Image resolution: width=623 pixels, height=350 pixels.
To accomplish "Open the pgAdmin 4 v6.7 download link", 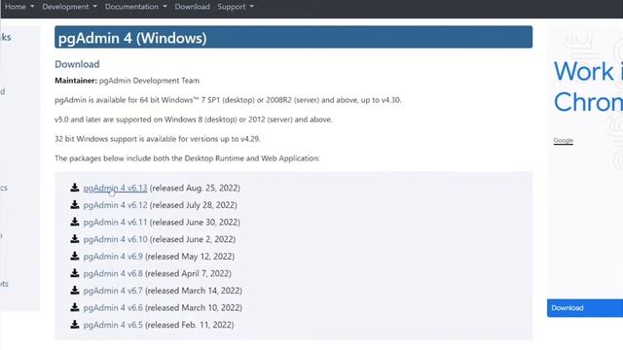I will click(x=113, y=291).
